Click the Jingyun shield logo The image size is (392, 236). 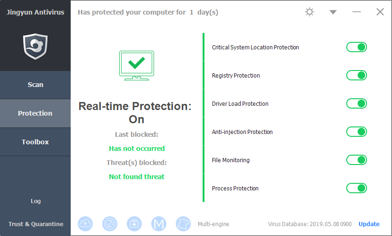[x=35, y=46]
